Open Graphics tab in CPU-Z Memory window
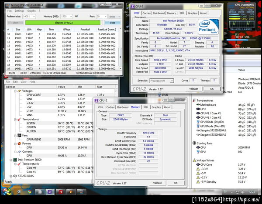The width and height of the screenshot is (262, 204). (x=156, y=107)
